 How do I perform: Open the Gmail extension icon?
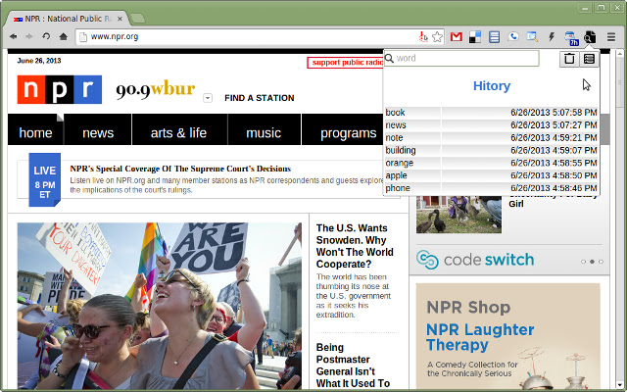pos(457,37)
